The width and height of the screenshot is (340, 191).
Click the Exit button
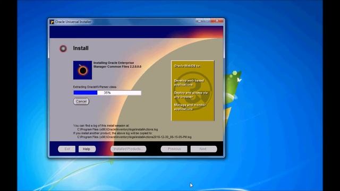pos(67,149)
